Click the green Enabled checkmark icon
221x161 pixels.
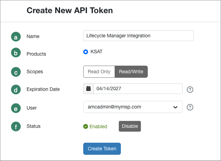(x=86, y=126)
